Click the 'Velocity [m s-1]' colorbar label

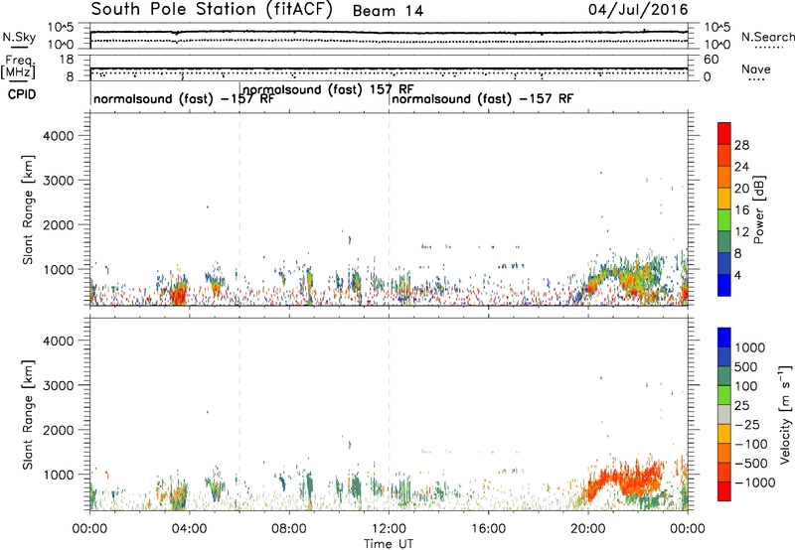(785, 414)
